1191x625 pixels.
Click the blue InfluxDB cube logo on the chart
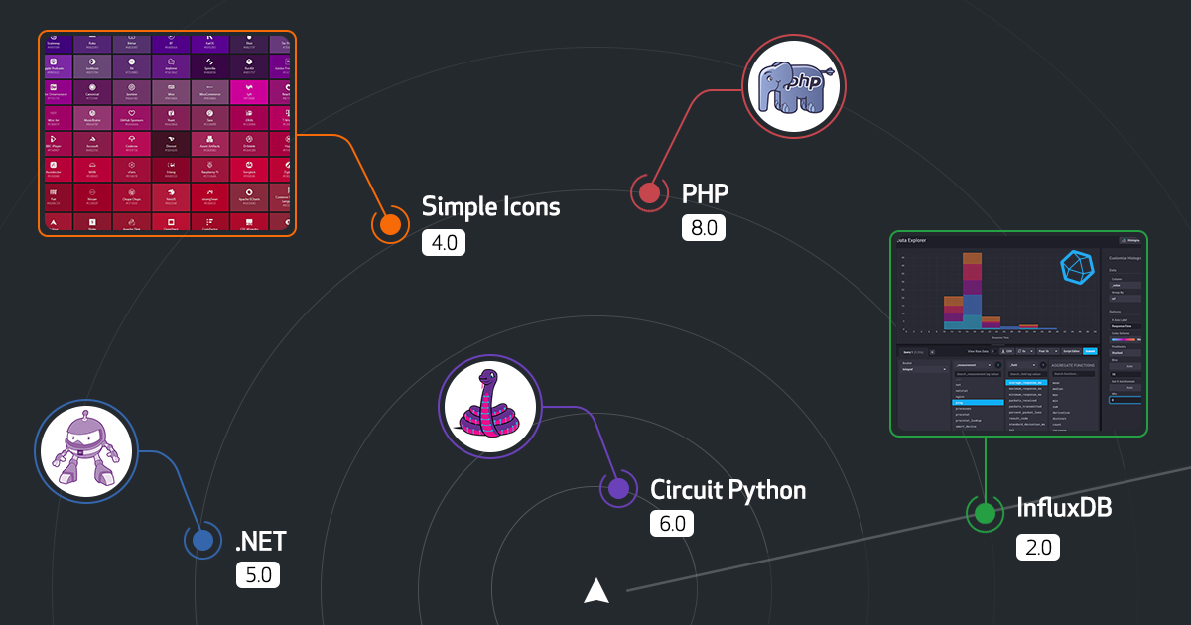tap(1077, 266)
